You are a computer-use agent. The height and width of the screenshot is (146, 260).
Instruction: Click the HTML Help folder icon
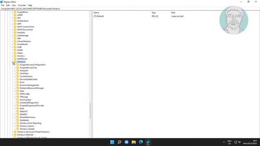tap(18, 94)
